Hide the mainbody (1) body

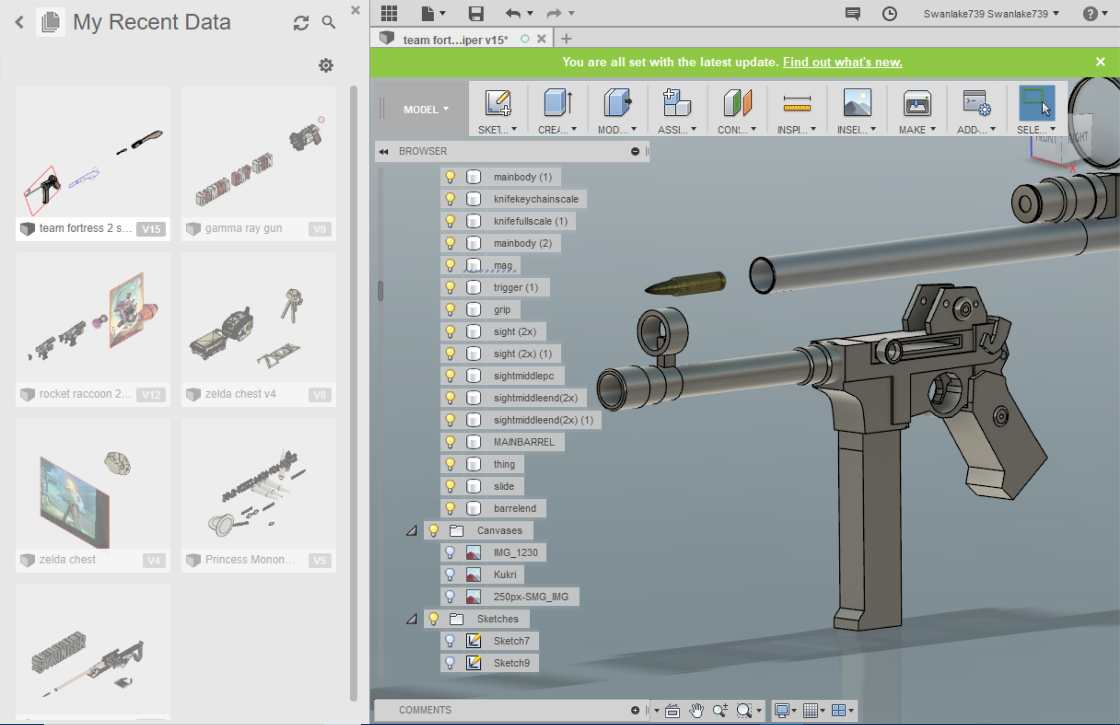450,177
